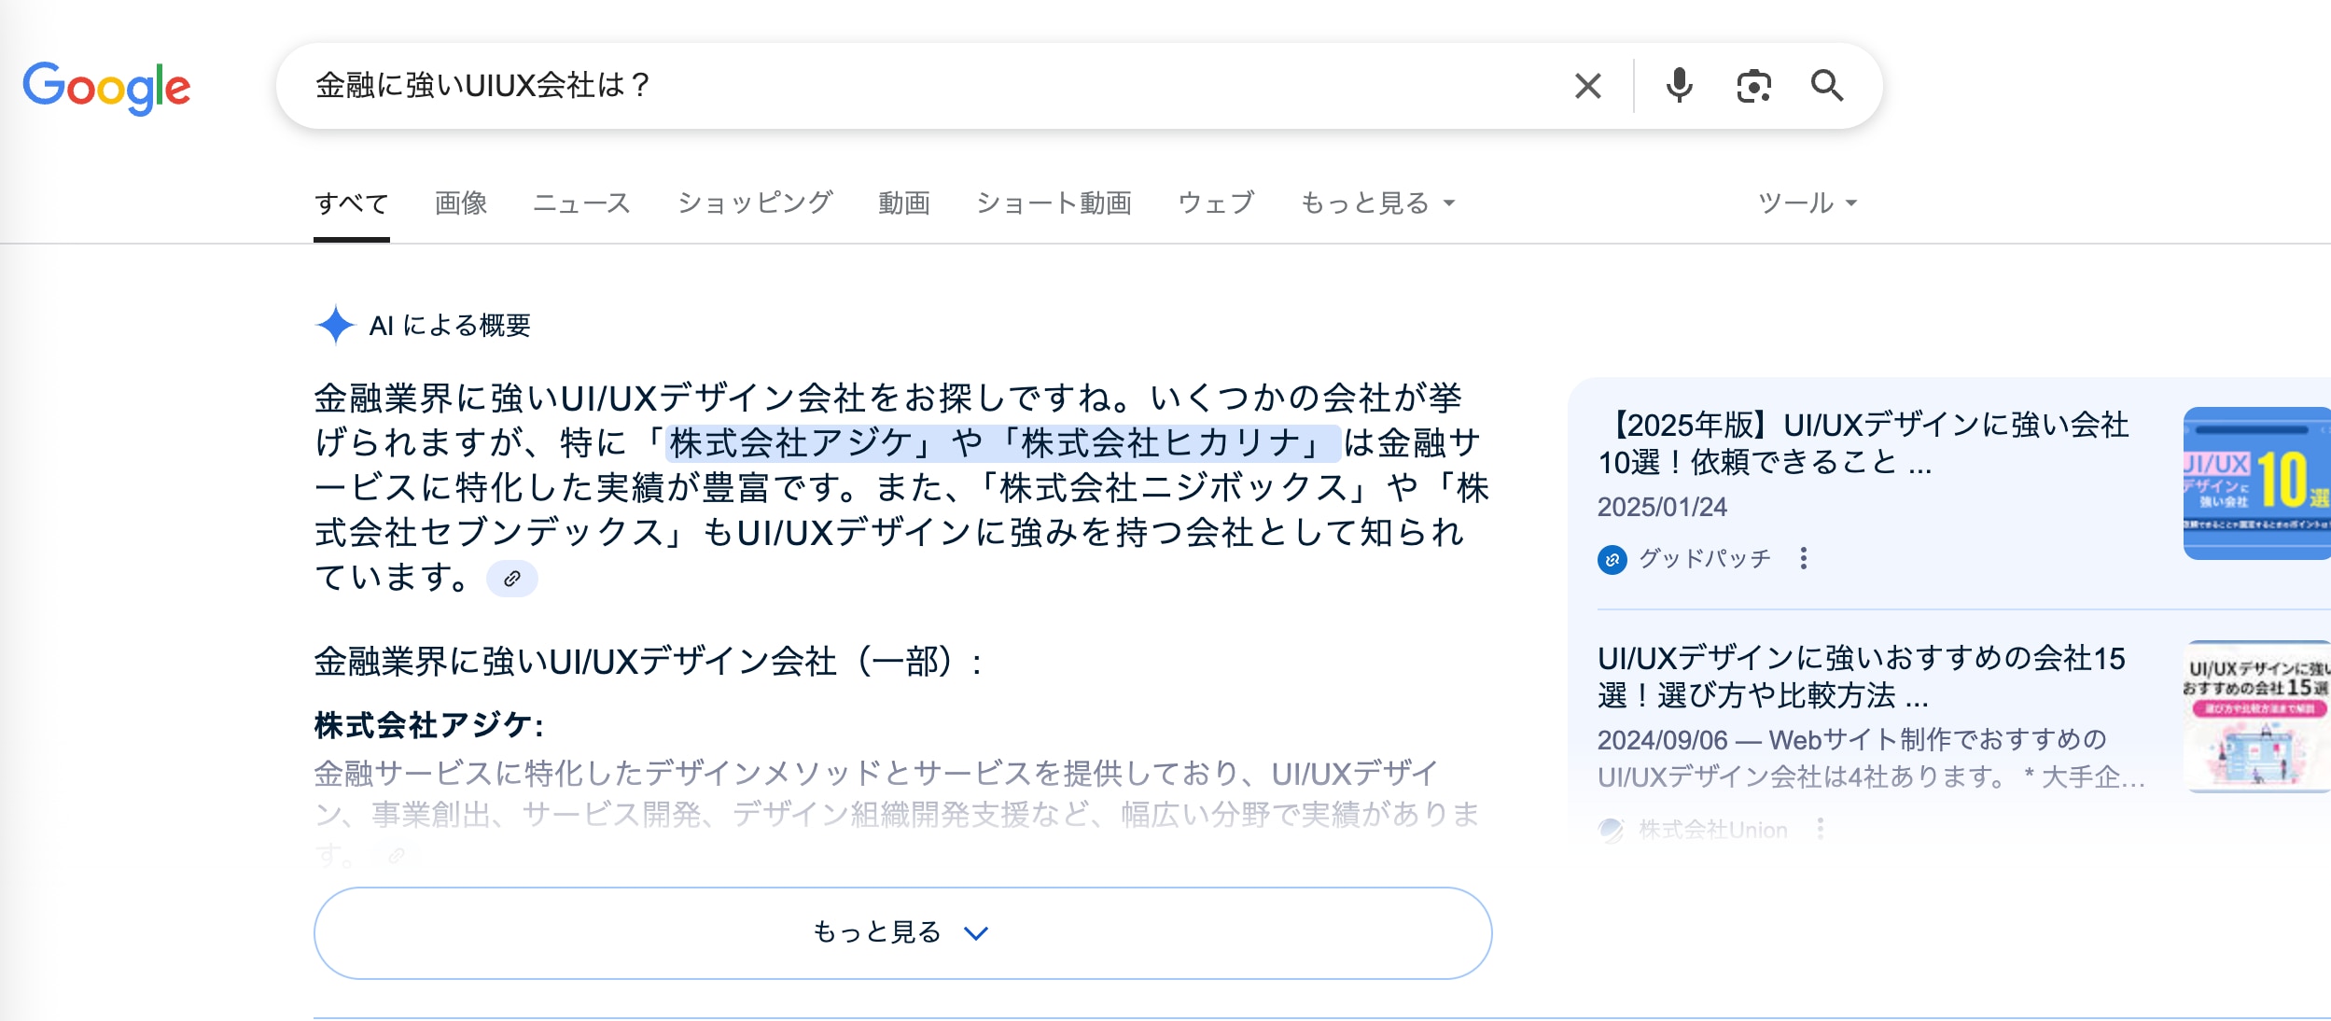This screenshot has width=2331, height=1021.
Task: Go to ショッピング tab
Action: pyautogui.click(x=755, y=203)
